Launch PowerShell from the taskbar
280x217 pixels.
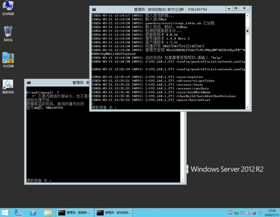(34, 212)
